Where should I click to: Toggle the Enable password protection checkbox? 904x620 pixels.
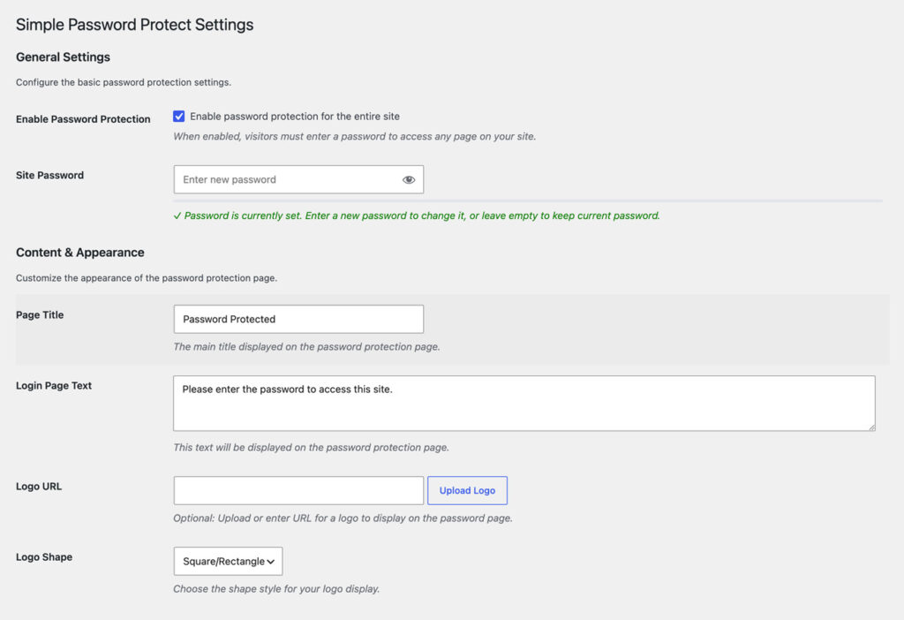[178, 117]
